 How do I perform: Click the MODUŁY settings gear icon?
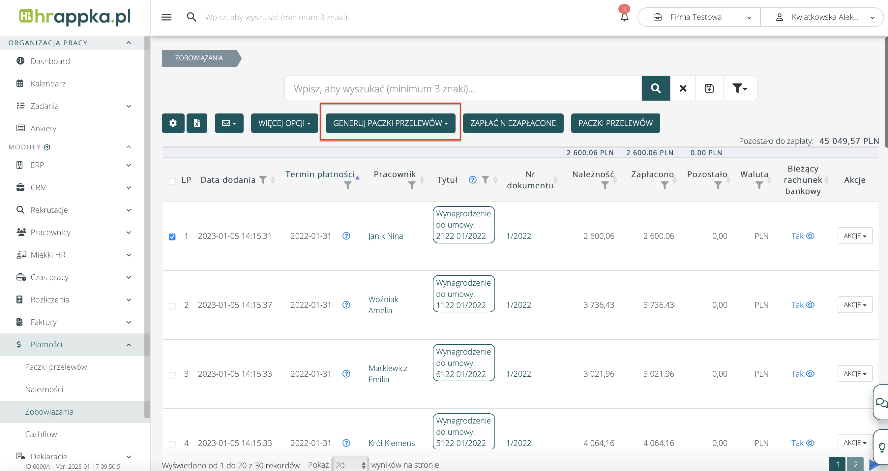pyautogui.click(x=47, y=147)
